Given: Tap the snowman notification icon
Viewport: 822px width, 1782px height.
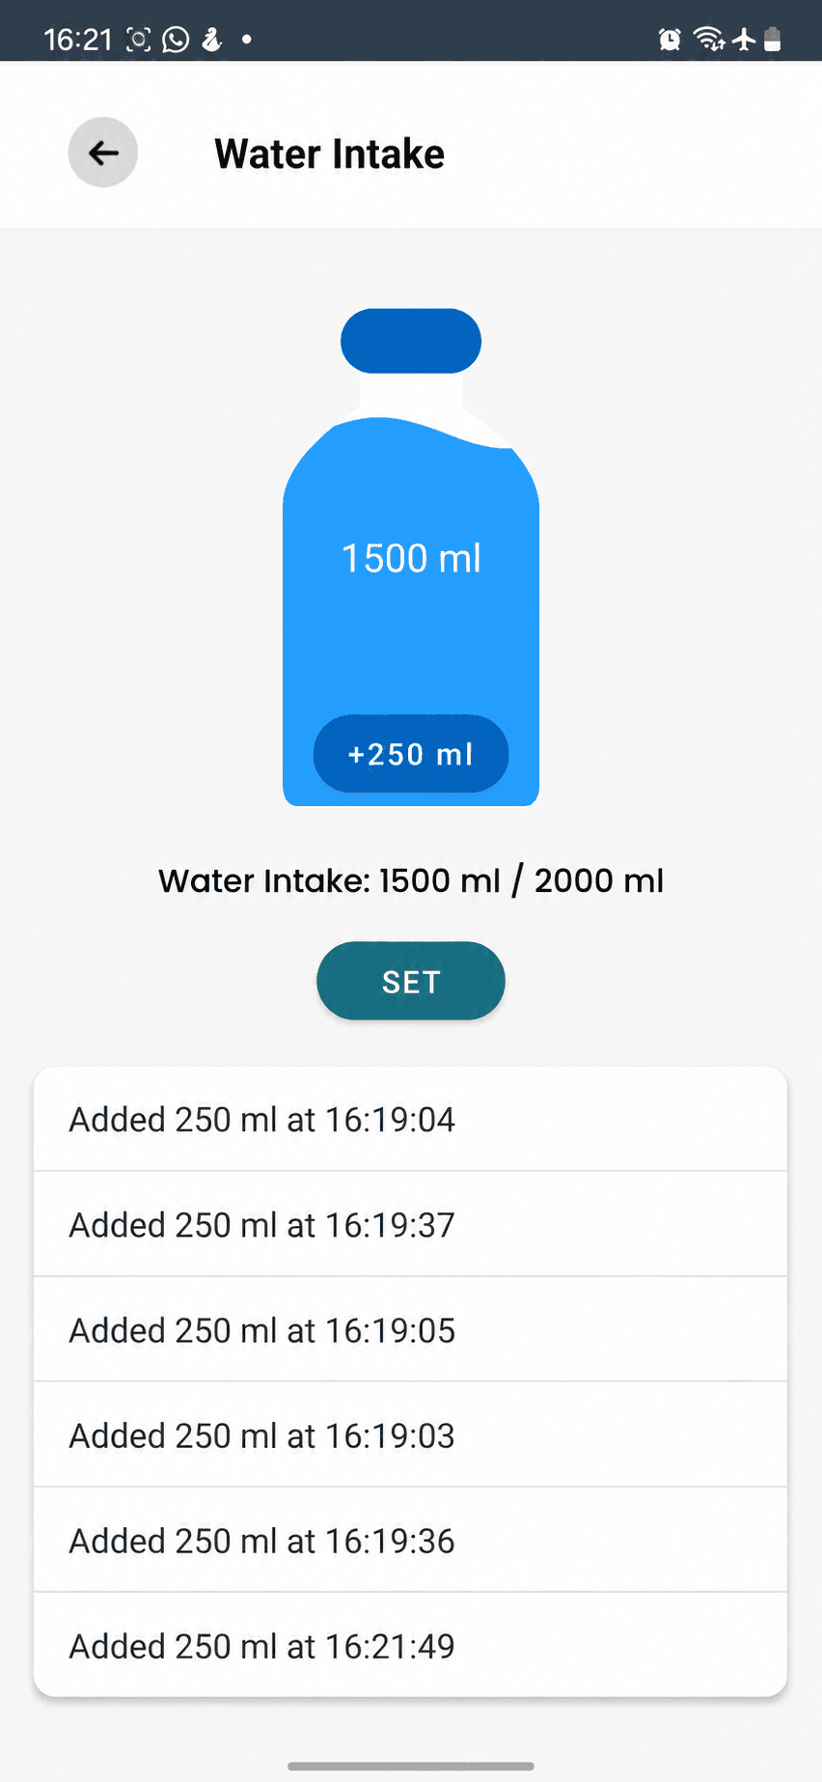Looking at the screenshot, I should (211, 40).
